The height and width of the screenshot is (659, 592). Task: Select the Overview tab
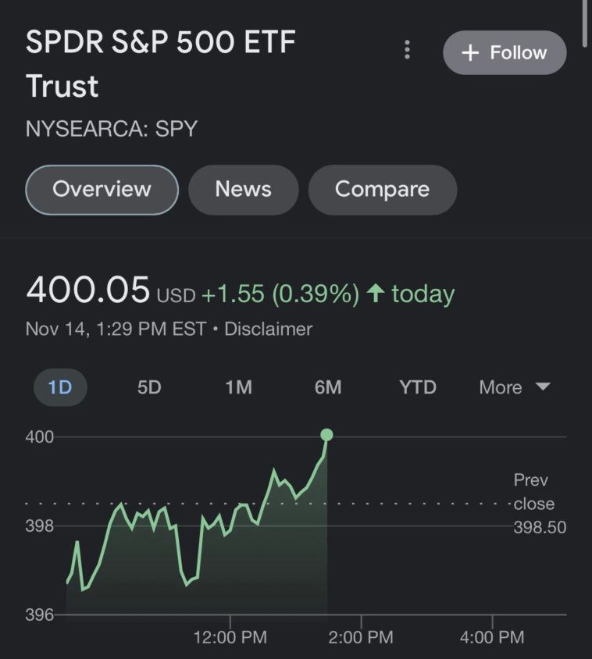pos(102,189)
